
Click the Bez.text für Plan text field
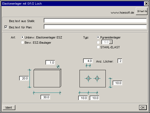coord(95,27)
